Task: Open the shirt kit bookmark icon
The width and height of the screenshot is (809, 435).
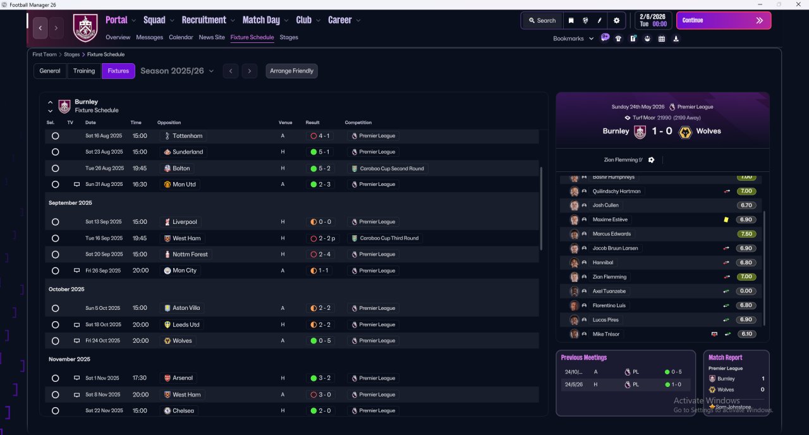Action: coord(618,39)
